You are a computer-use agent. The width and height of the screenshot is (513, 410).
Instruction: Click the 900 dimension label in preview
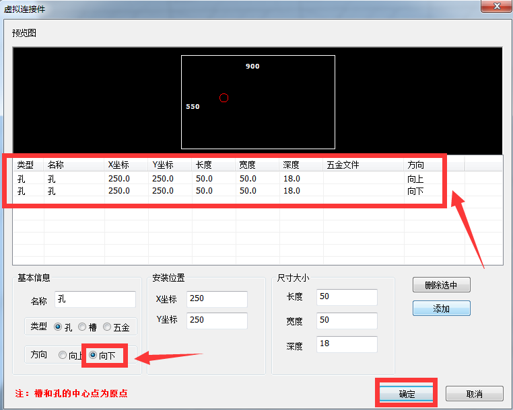[252, 66]
